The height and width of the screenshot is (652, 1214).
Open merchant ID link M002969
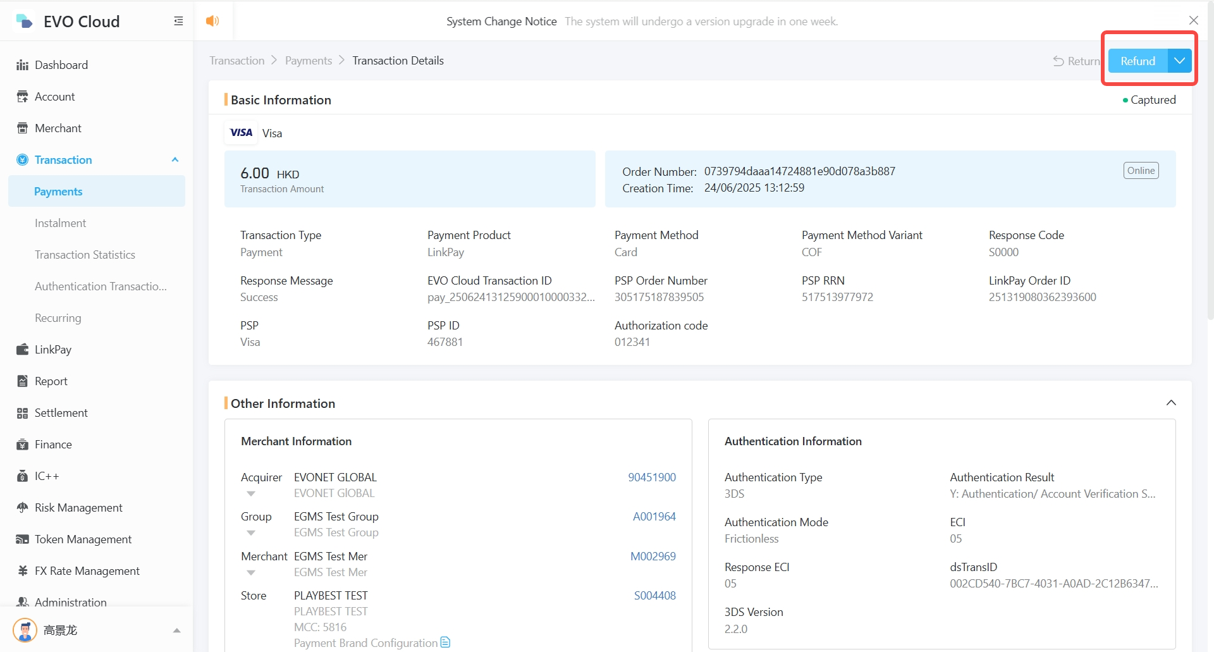[x=653, y=557]
